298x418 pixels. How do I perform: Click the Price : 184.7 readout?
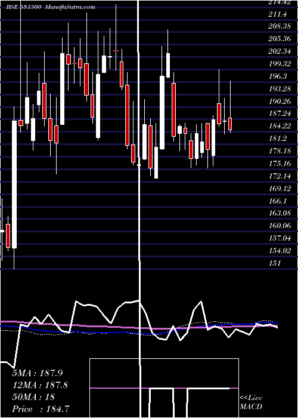tap(41, 409)
